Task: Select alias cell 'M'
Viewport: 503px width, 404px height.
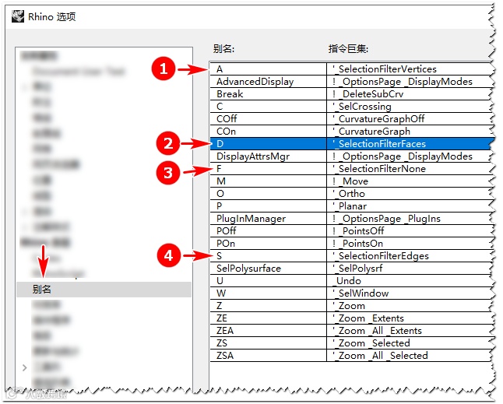Action: [268, 181]
